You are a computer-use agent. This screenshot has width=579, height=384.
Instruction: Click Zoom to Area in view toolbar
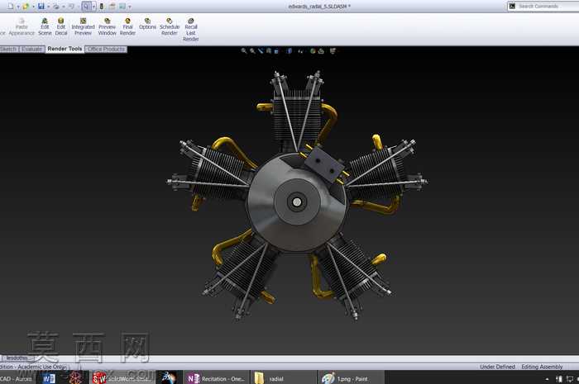[252, 51]
